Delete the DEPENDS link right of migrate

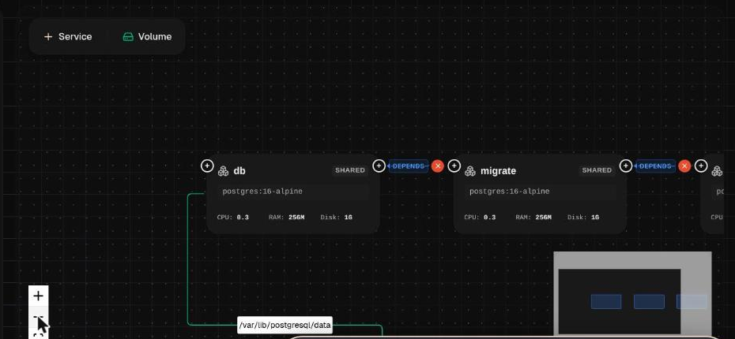[684, 166]
